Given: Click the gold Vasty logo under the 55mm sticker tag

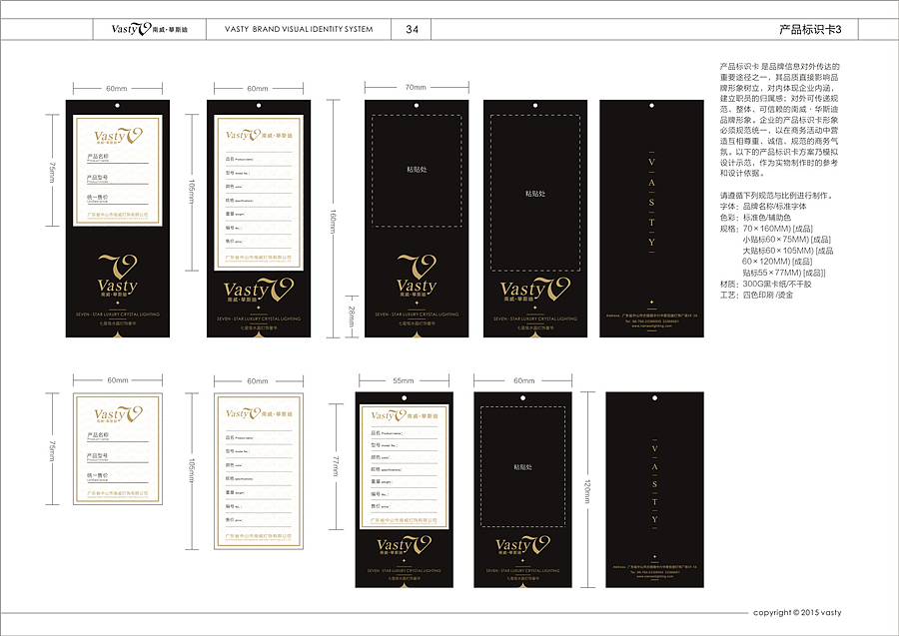Looking at the screenshot, I should [x=404, y=545].
